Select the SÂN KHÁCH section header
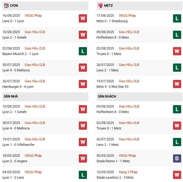 (x=107, y=96)
